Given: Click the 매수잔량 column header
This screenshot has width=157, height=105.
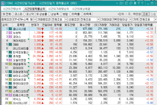Looking at the screenshot, I should click(x=85, y=25).
